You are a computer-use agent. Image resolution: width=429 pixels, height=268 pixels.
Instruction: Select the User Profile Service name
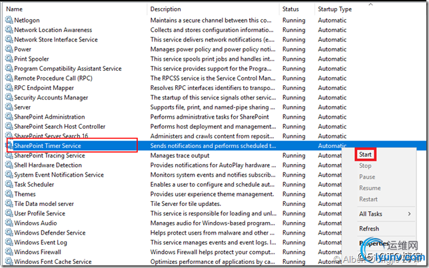(x=40, y=213)
